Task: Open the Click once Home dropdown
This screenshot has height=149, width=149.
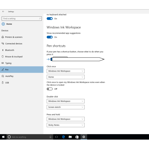Action: pos(66,77)
